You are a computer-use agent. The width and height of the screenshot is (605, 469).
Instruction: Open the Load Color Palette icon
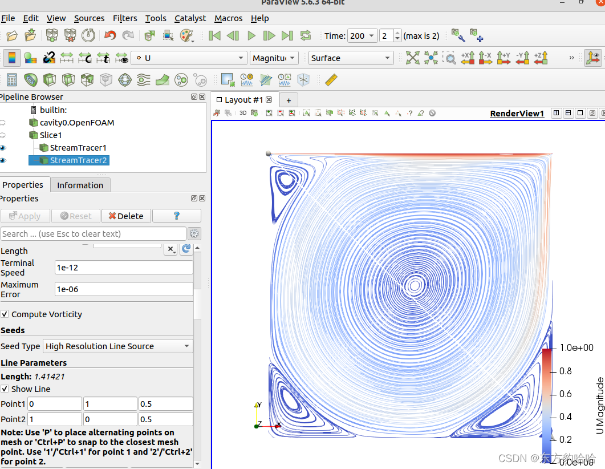(187, 36)
